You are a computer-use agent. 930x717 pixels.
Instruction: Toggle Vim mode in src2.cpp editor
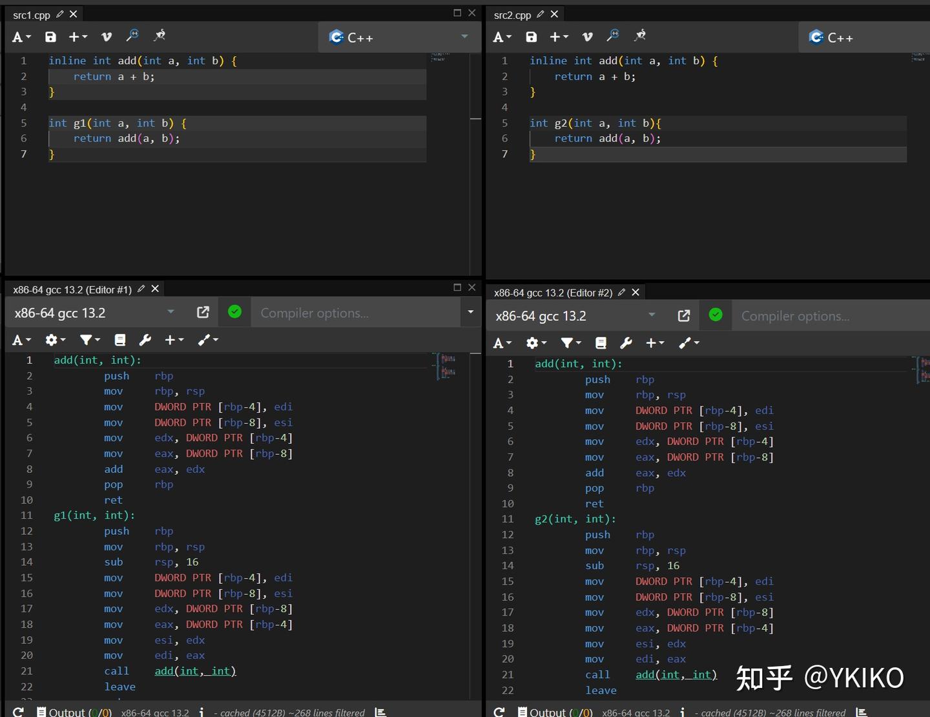click(x=587, y=37)
